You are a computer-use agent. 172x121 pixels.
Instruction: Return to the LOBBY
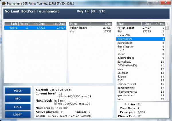17,114
